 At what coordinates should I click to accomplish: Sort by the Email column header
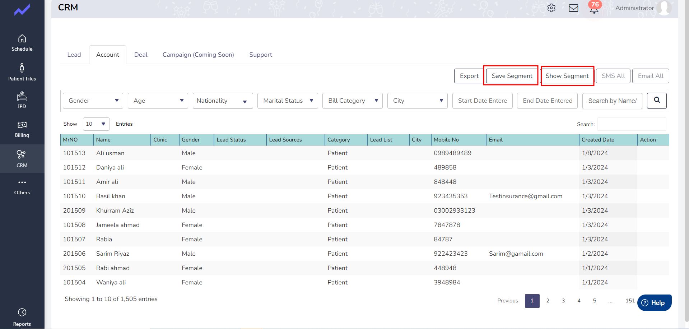(533, 140)
